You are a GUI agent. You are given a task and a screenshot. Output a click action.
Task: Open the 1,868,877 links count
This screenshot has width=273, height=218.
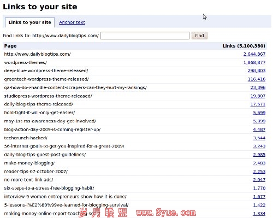(x=254, y=62)
